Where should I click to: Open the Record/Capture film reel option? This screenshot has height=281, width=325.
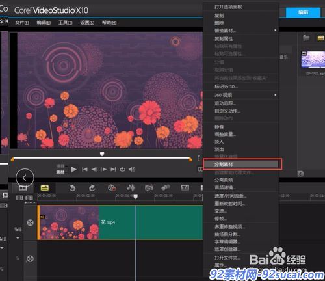pyautogui.click(x=112, y=188)
